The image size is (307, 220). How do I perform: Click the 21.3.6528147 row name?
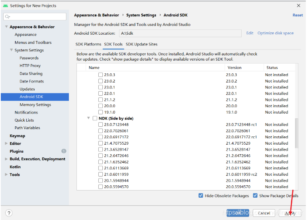[x=116, y=149]
